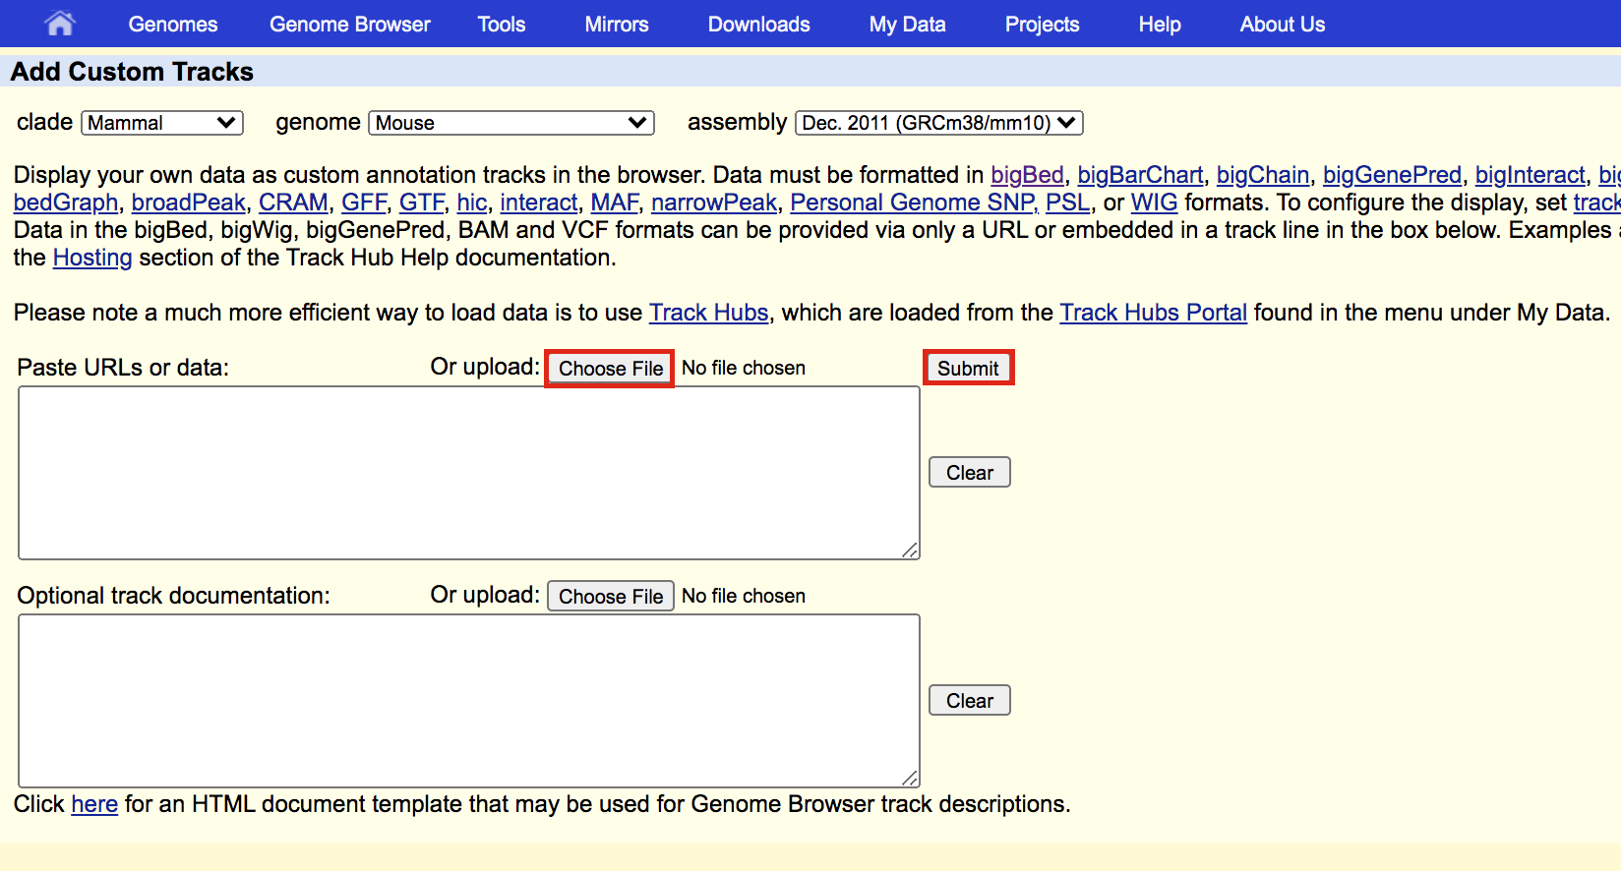
Task: Click inside Paste URLs or data textarea
Action: click(x=468, y=473)
